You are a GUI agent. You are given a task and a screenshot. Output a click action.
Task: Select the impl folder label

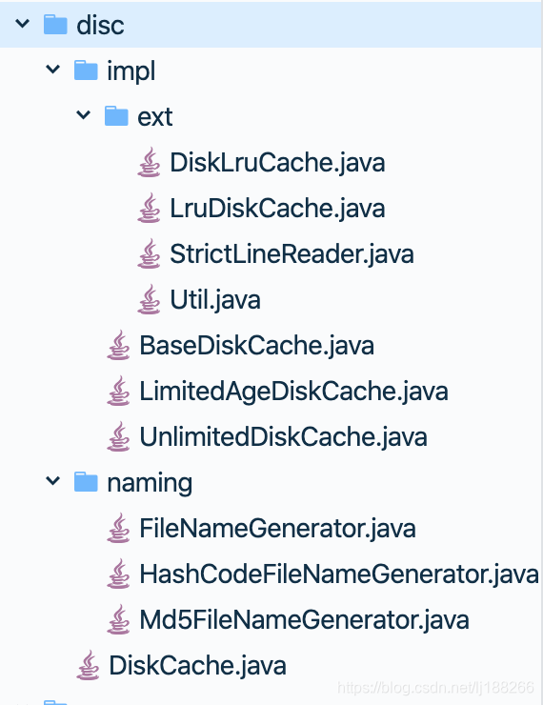tap(131, 71)
